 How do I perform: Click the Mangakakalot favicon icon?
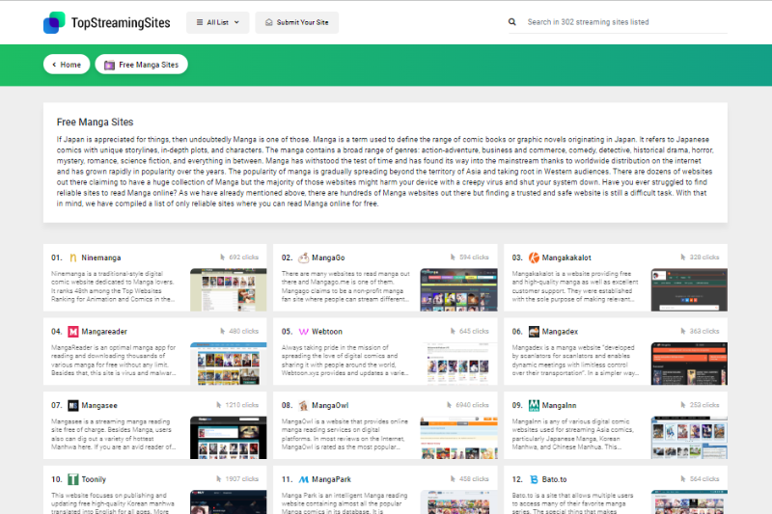(534, 257)
